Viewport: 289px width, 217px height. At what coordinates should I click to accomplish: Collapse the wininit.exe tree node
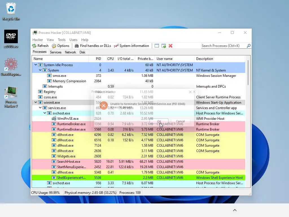point(36,102)
